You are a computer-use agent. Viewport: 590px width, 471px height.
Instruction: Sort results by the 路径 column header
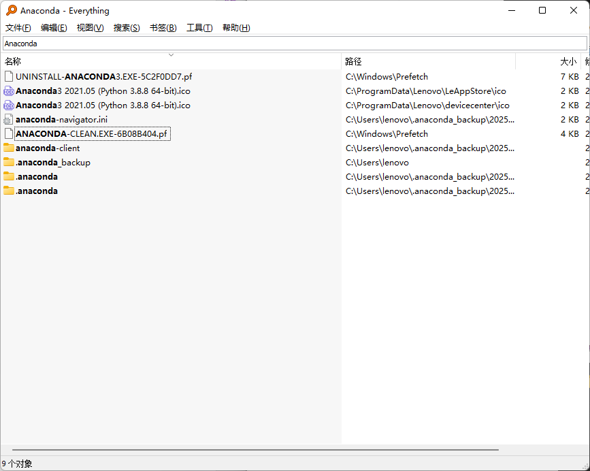tap(353, 62)
